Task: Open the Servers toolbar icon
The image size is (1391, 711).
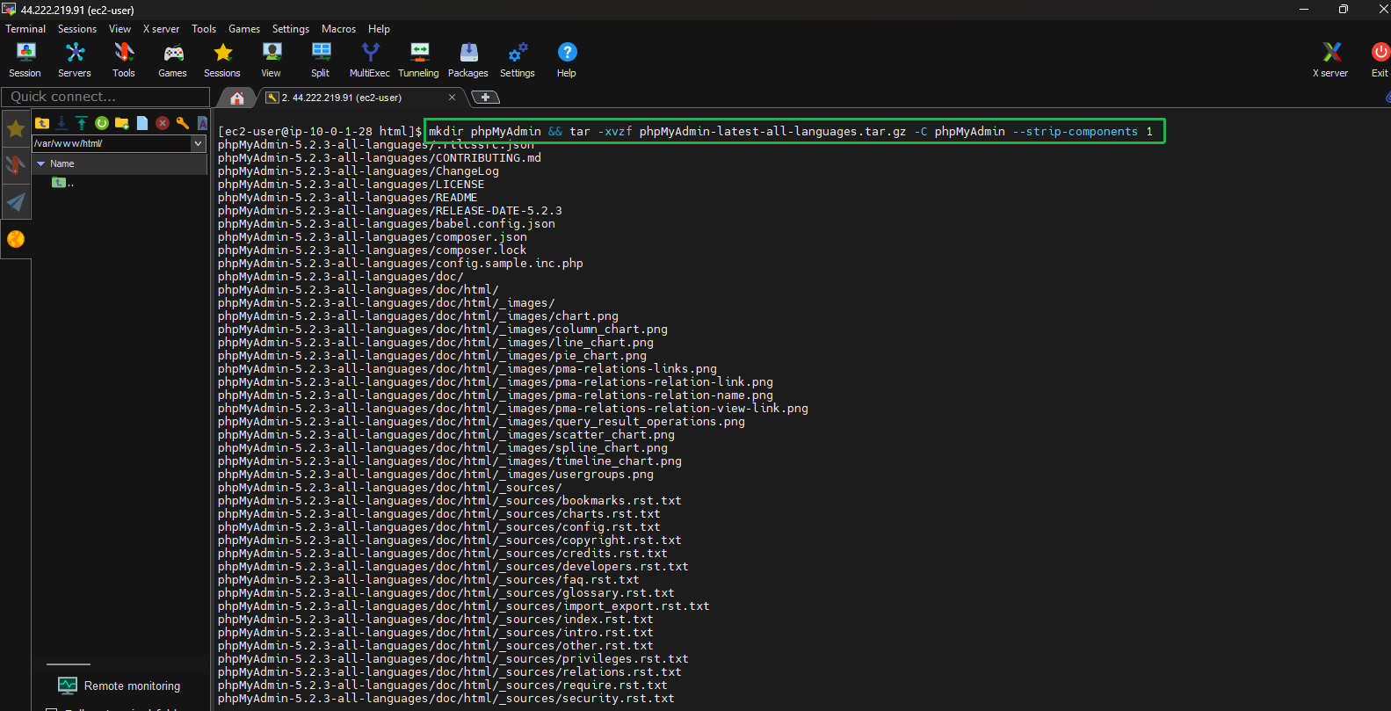Action: click(75, 60)
